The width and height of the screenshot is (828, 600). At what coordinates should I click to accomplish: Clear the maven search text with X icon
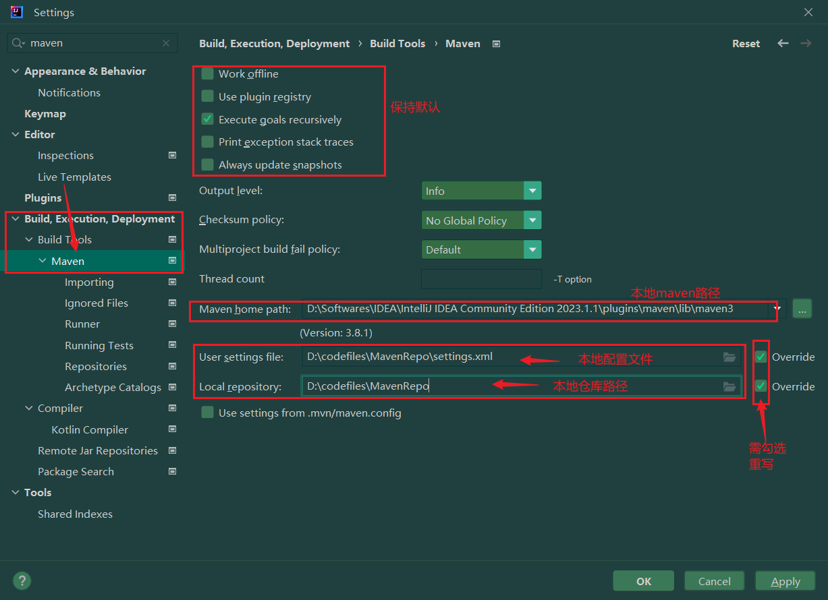coord(166,43)
